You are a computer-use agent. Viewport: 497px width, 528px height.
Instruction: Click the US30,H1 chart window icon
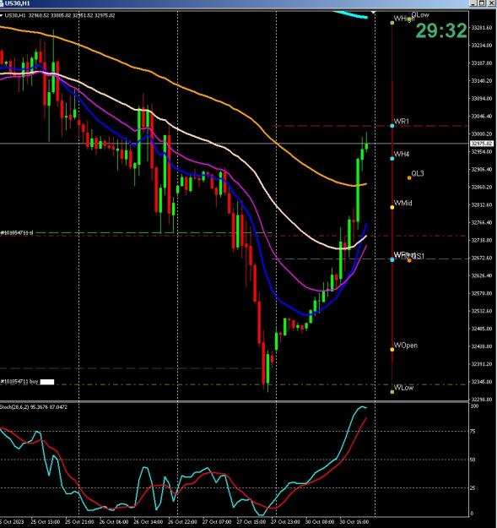(x=2, y=3)
